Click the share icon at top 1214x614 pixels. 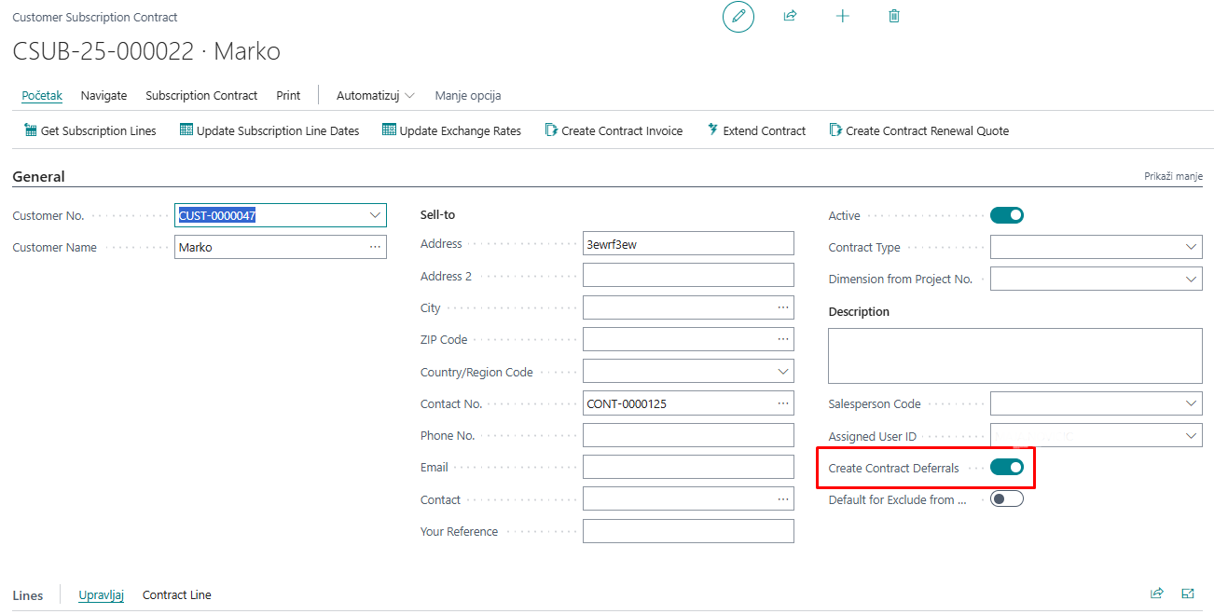pyautogui.click(x=791, y=17)
